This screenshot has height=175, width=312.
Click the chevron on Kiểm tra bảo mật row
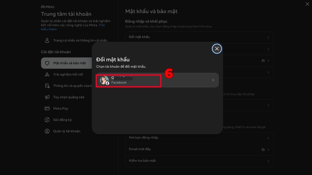pyautogui.click(x=268, y=161)
